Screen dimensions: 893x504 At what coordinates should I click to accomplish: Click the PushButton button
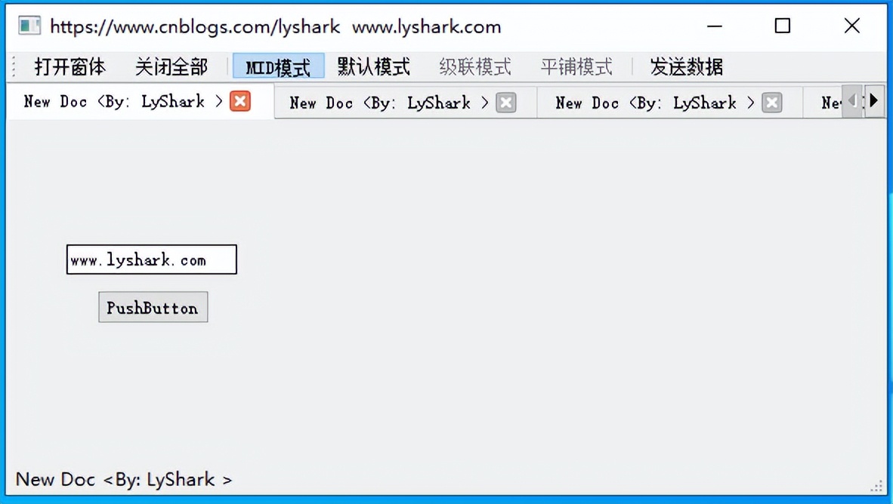tap(153, 307)
